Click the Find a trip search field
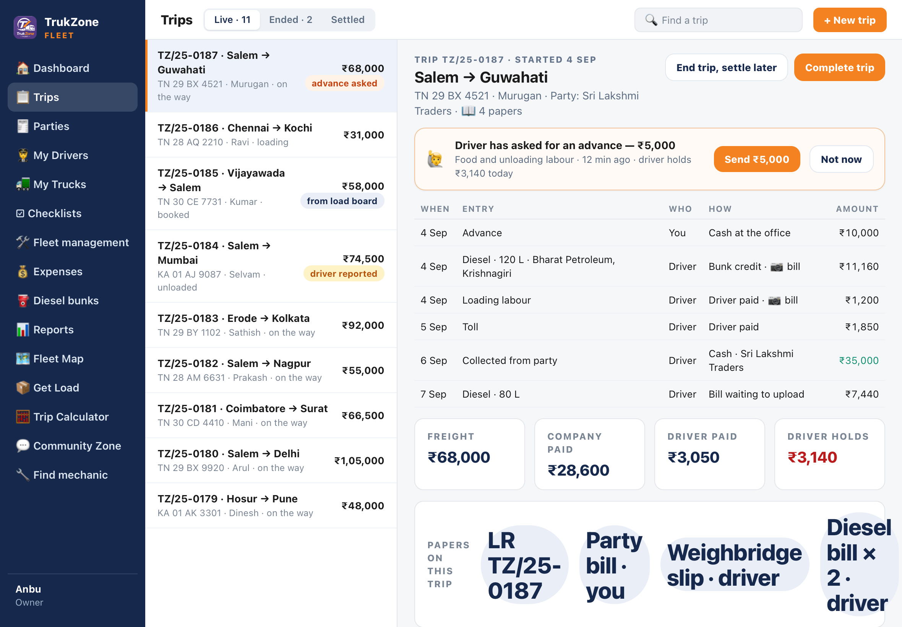The image size is (902, 627). 718,20
